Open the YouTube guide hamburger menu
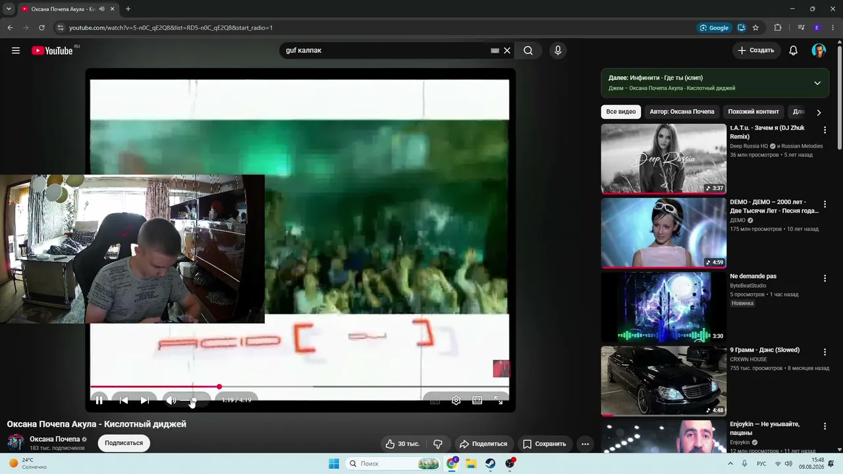Viewport: 843px width, 474px height. tap(16, 51)
